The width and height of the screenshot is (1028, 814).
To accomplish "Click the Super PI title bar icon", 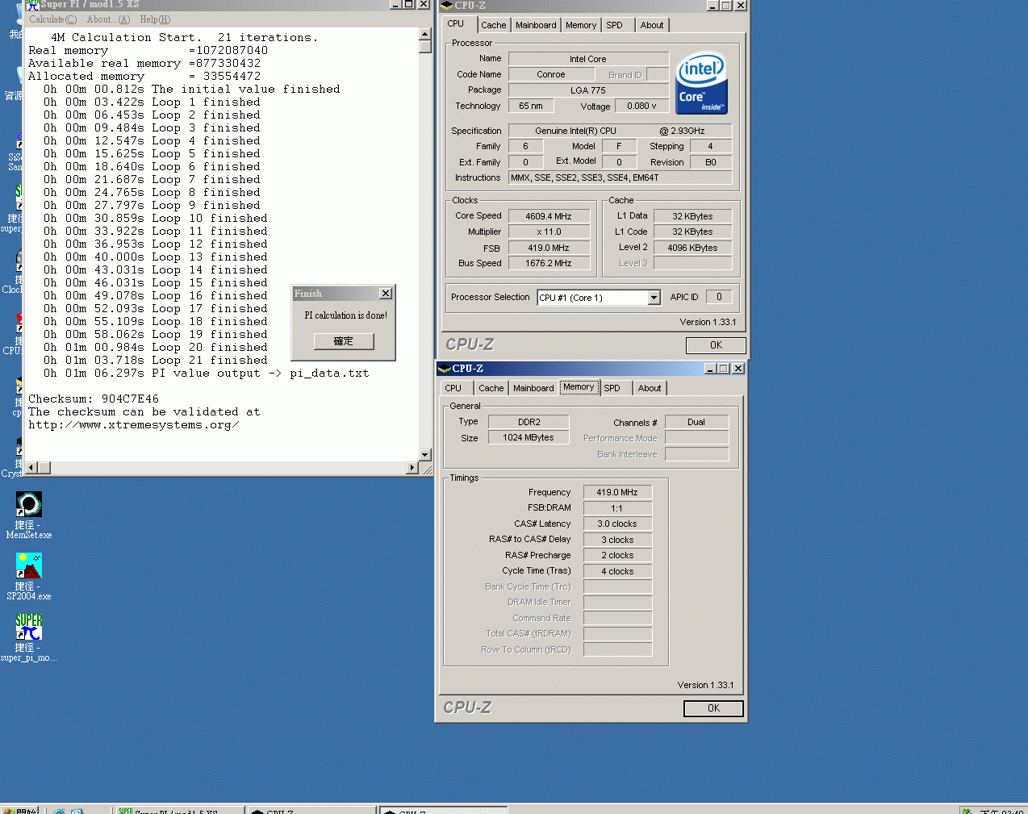I will (32, 4).
